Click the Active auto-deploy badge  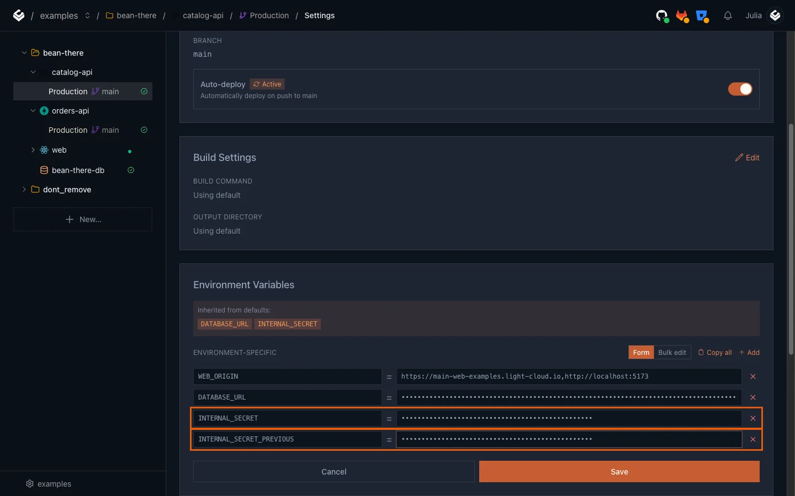pyautogui.click(x=267, y=84)
